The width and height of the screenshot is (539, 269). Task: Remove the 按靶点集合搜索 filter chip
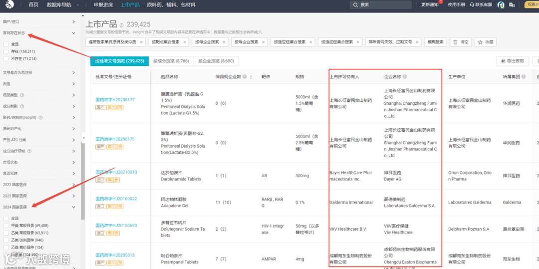[184, 42]
